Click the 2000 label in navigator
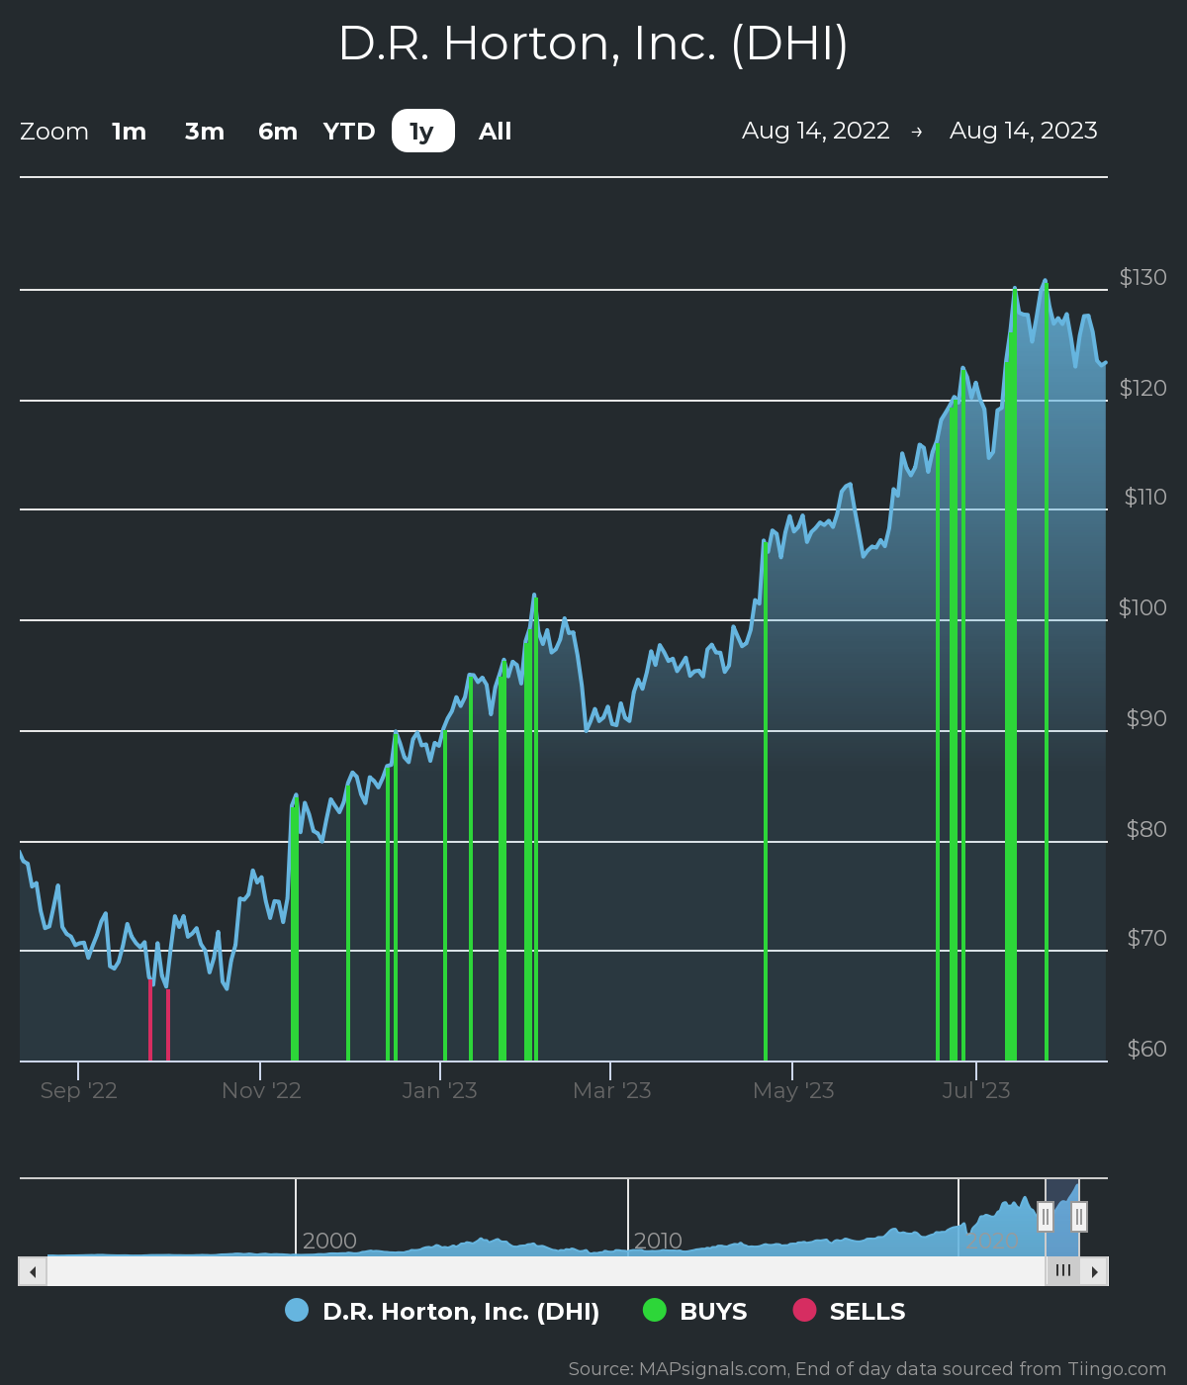The width and height of the screenshot is (1187, 1385). (x=329, y=1241)
